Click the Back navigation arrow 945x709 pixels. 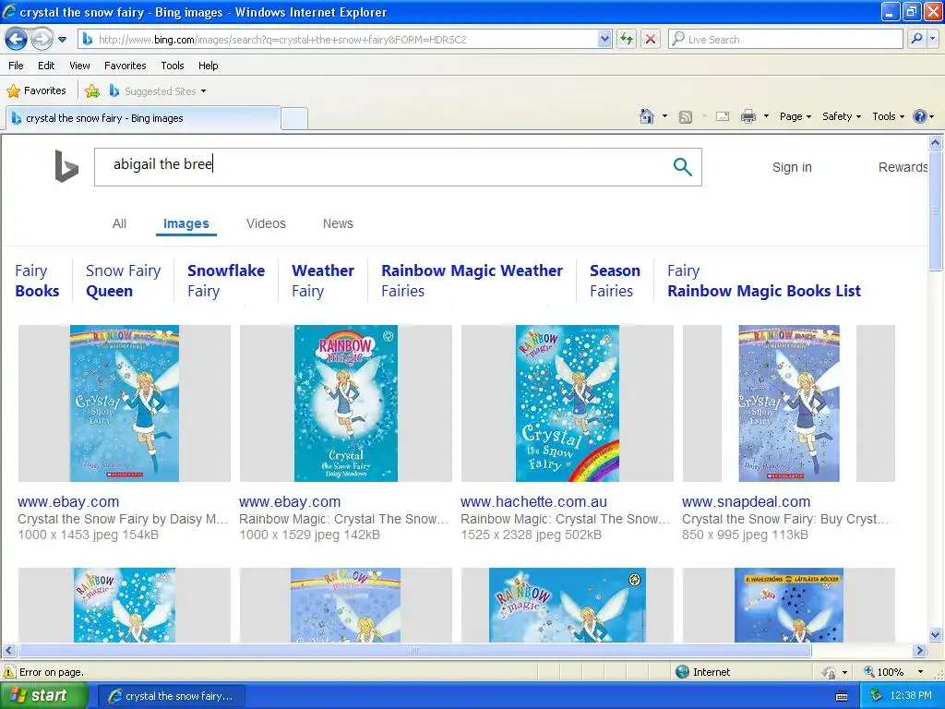(x=17, y=40)
